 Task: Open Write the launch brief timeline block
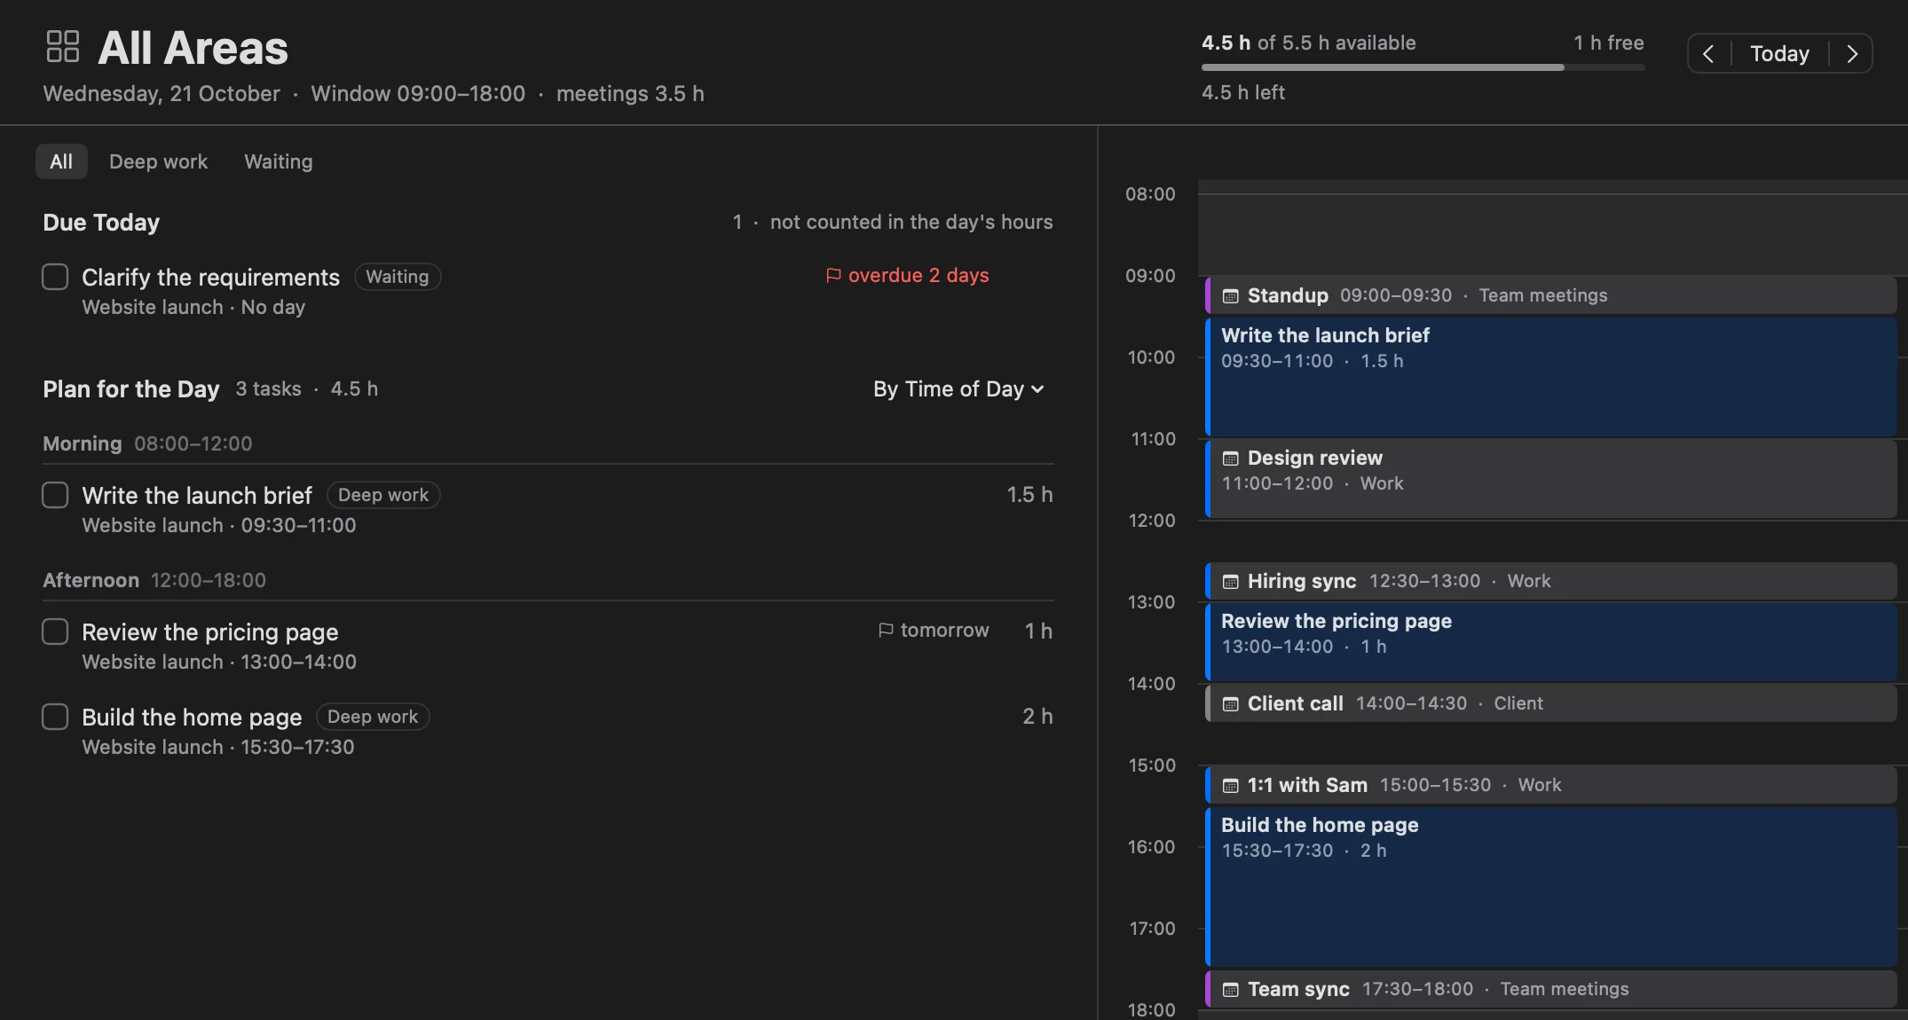pos(1551,377)
